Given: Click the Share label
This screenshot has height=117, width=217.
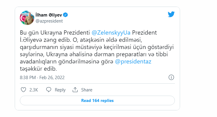Looking at the screenshot, I should [x=87, y=90].
